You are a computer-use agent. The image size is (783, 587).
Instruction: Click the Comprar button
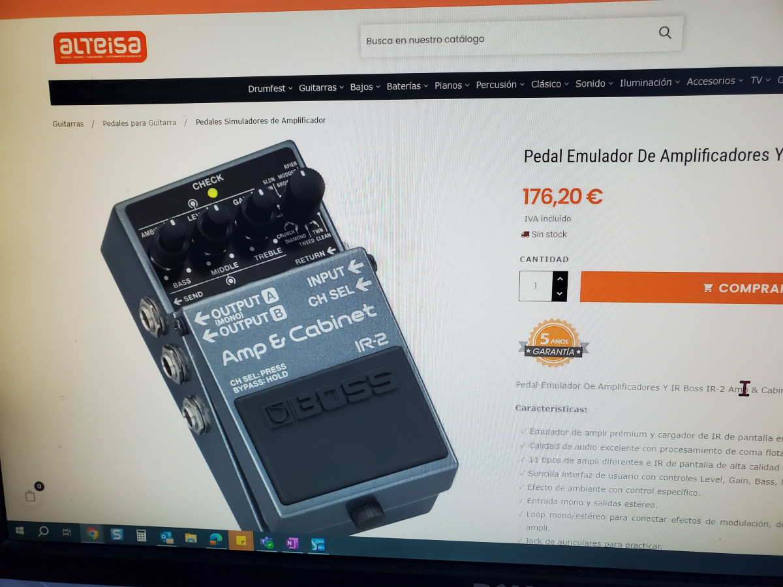681,288
